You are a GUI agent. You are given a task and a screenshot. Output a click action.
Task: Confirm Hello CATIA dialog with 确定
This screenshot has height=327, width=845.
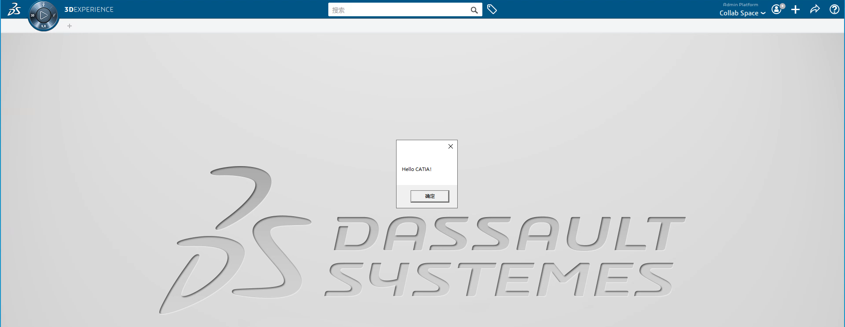tap(430, 196)
